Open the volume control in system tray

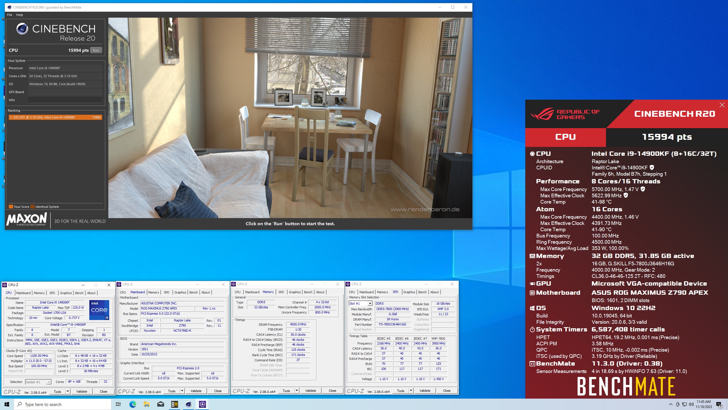pos(691,404)
